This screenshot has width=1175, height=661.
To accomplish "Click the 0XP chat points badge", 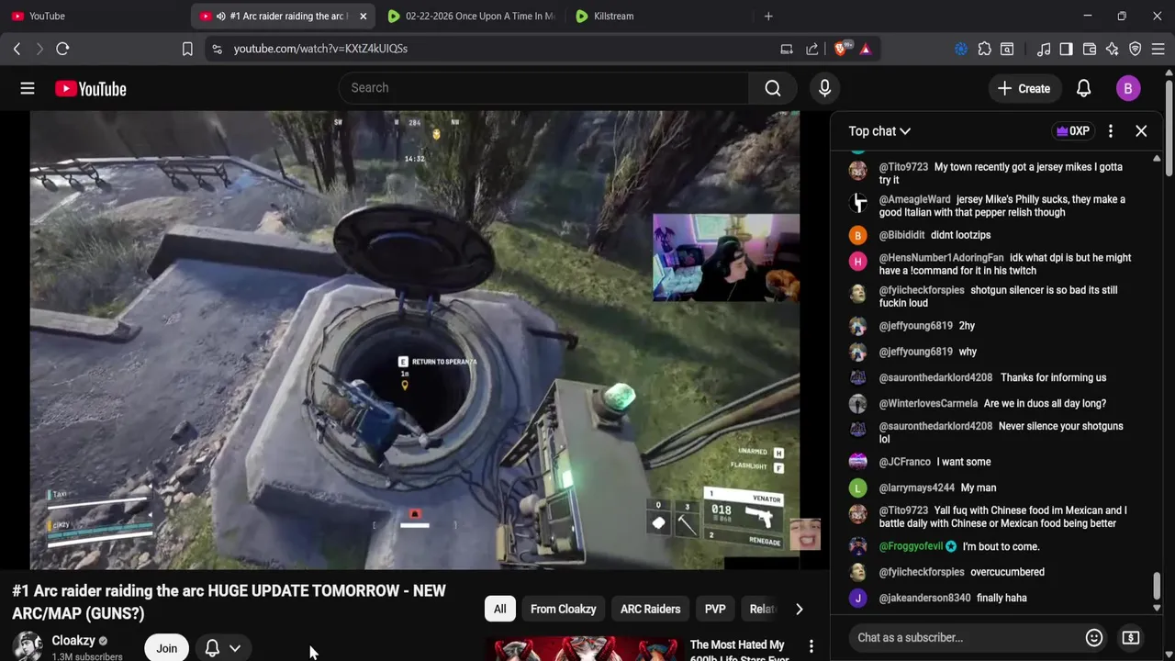I will coord(1073,131).
